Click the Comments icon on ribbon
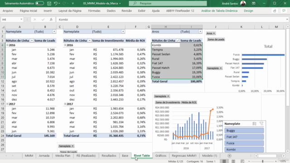This screenshot has height=163, width=290. click(284, 11)
